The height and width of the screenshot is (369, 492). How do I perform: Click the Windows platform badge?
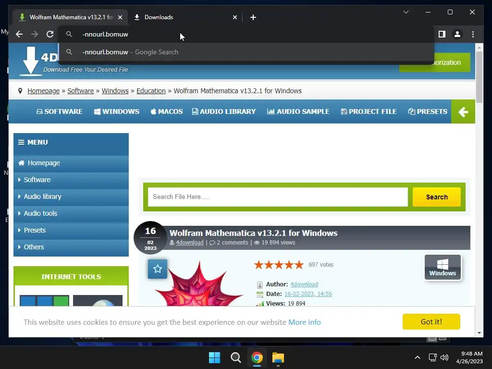click(443, 267)
